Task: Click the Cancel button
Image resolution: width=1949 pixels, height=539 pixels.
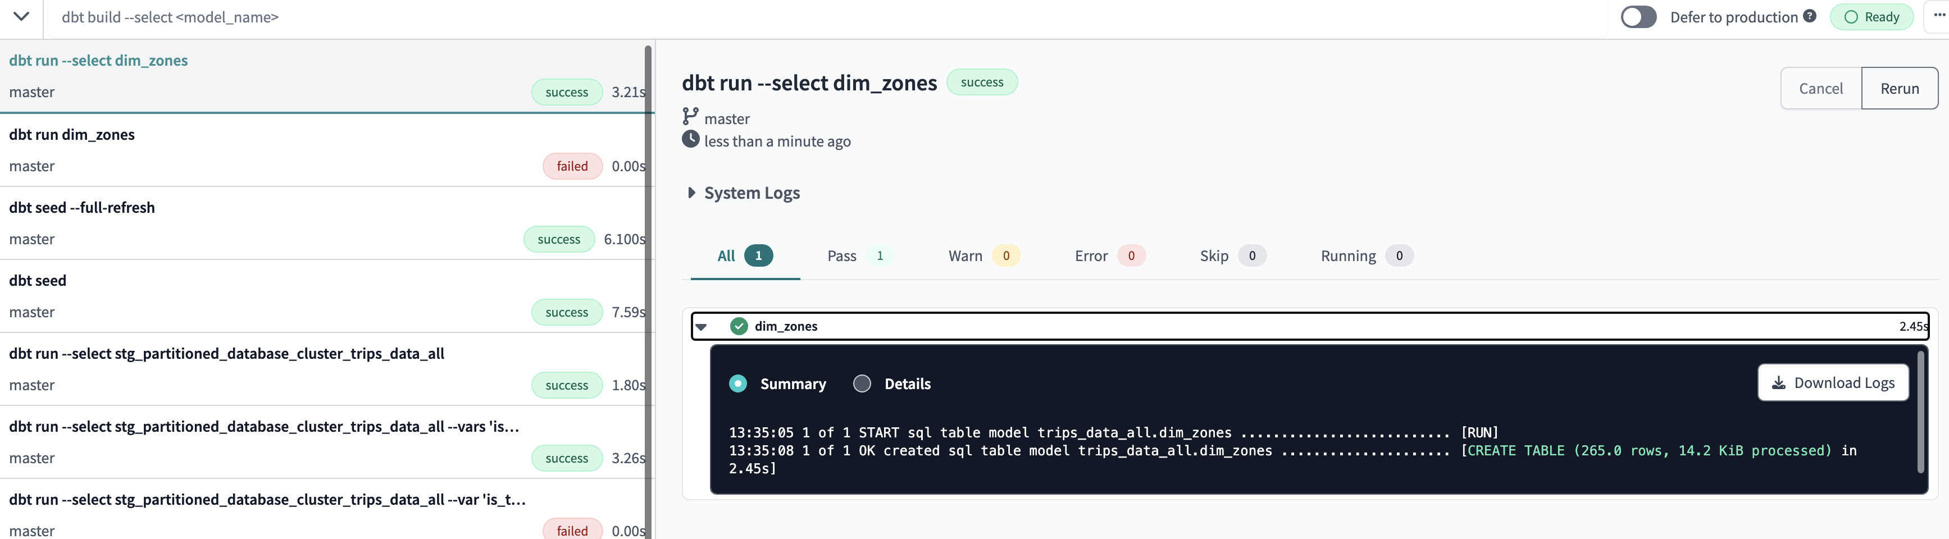Action: (x=1820, y=89)
